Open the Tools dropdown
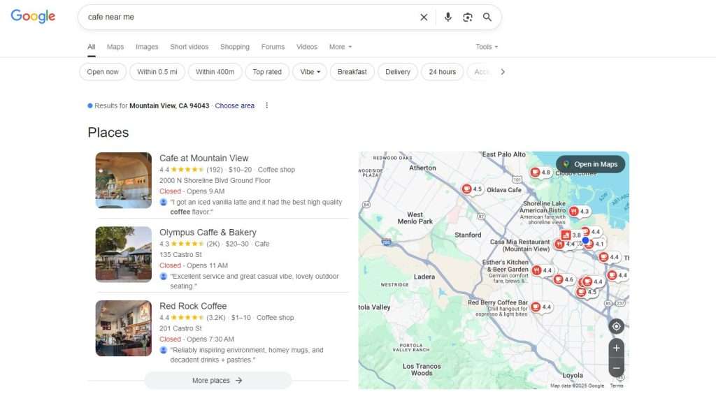 487,47
